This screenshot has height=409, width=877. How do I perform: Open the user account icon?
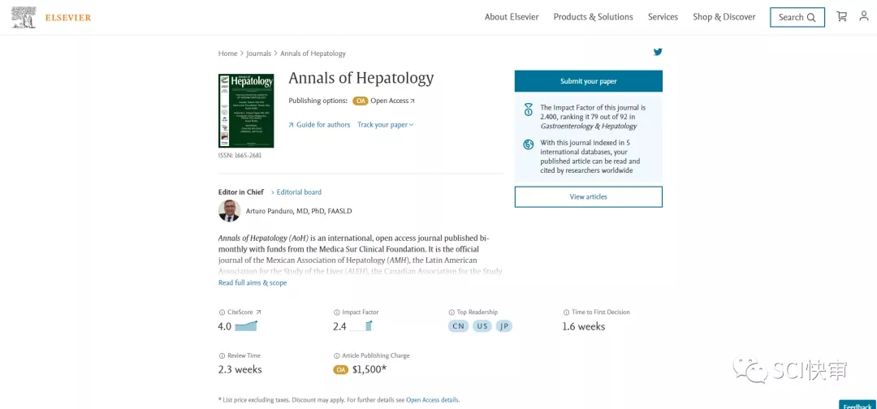coord(863,16)
